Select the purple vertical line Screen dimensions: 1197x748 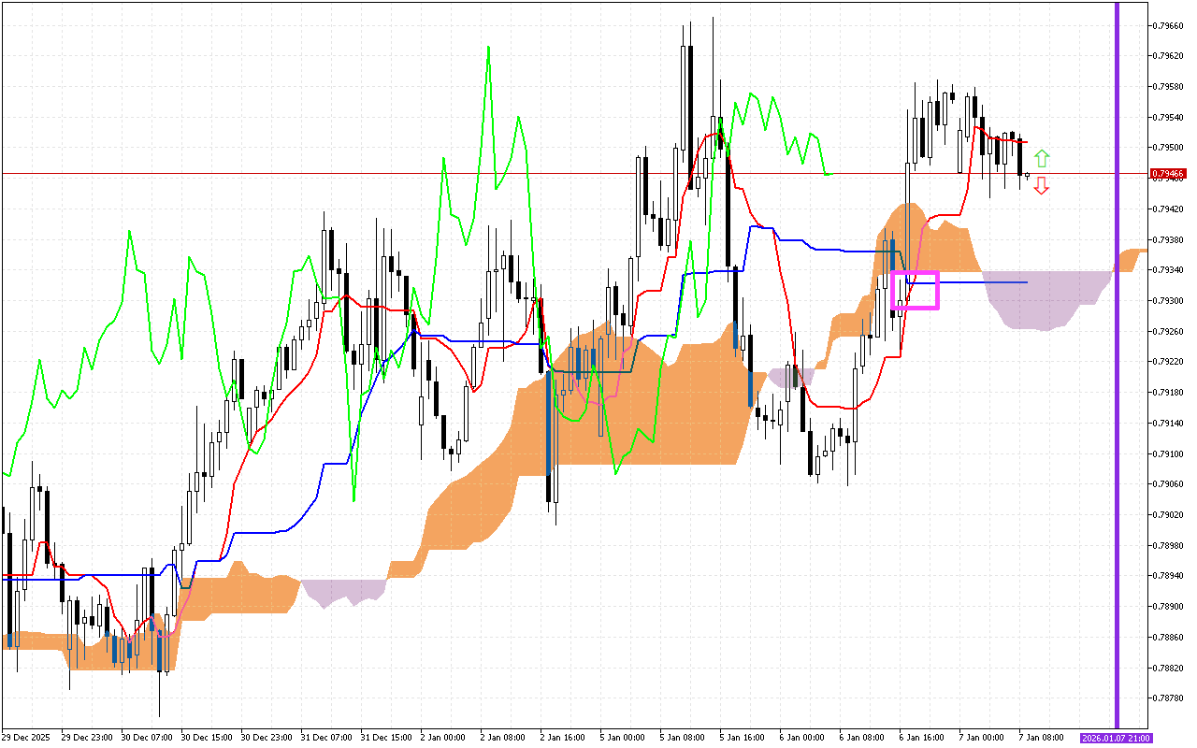click(x=1117, y=374)
